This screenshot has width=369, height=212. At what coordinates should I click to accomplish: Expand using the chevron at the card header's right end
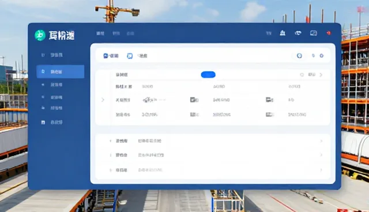[321, 75]
